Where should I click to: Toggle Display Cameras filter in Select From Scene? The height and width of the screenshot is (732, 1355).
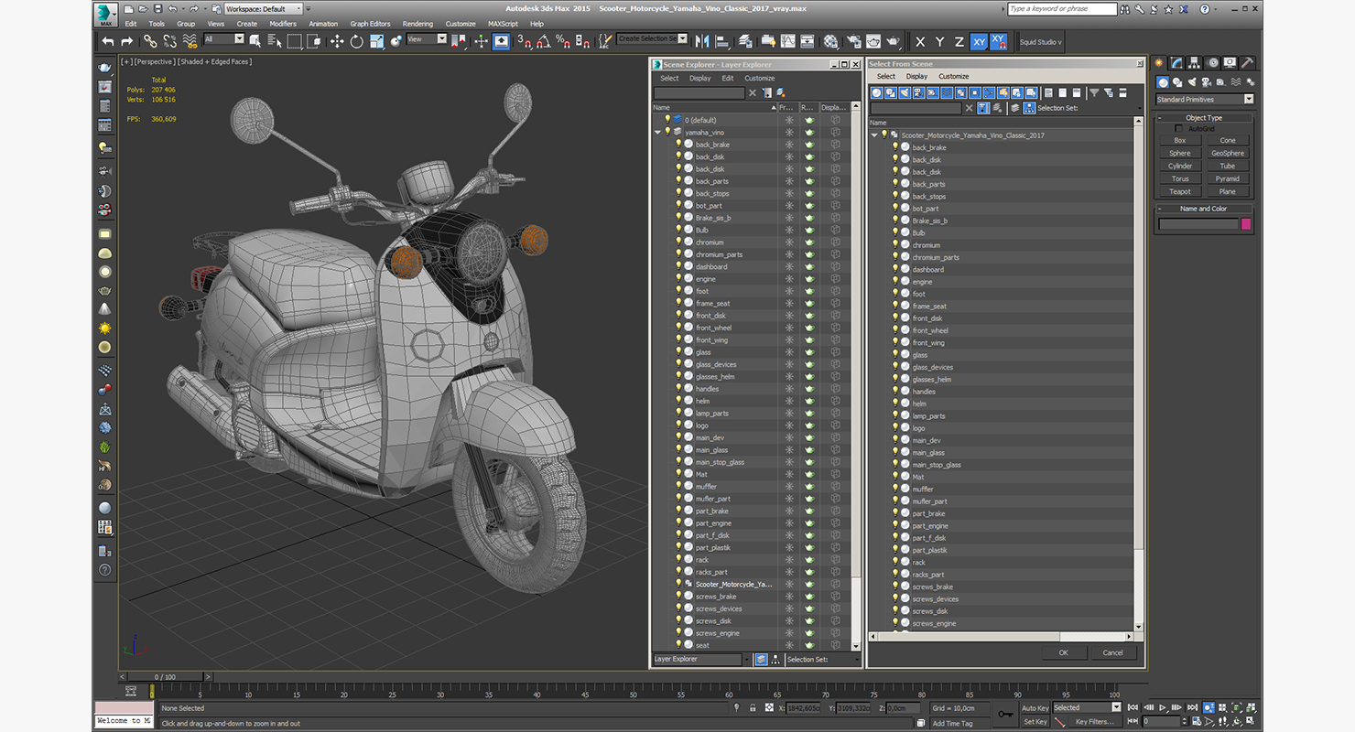coord(918,92)
